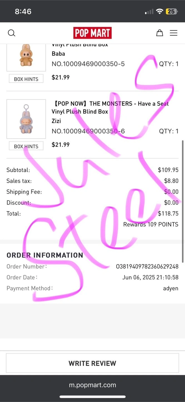Tap the POP MART logo
This screenshot has height=402, width=185.
(92, 33)
